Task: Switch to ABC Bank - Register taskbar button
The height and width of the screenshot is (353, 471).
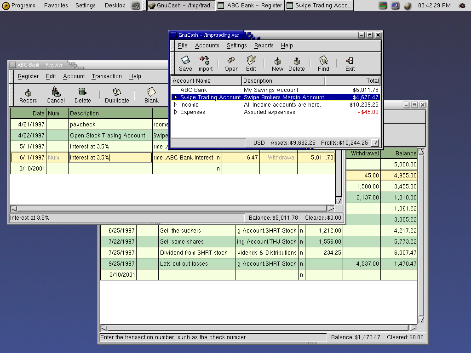Action: [250, 6]
